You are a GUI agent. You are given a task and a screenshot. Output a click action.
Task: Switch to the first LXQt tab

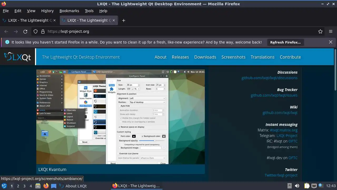coord(29,20)
